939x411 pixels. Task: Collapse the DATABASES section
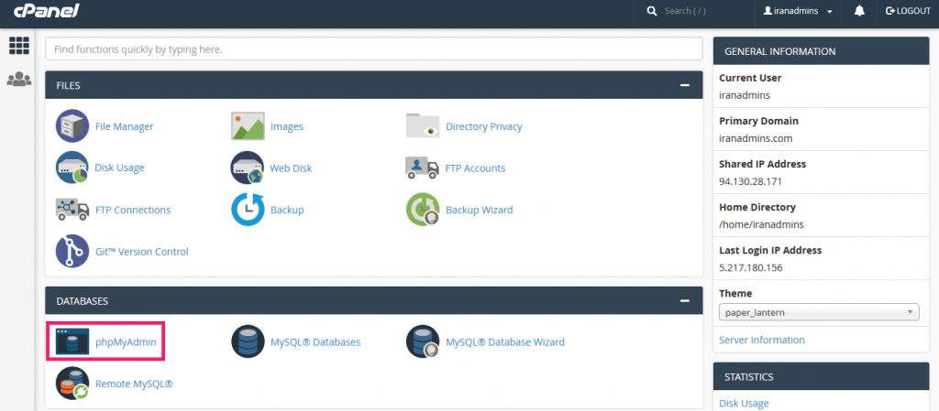click(x=684, y=301)
